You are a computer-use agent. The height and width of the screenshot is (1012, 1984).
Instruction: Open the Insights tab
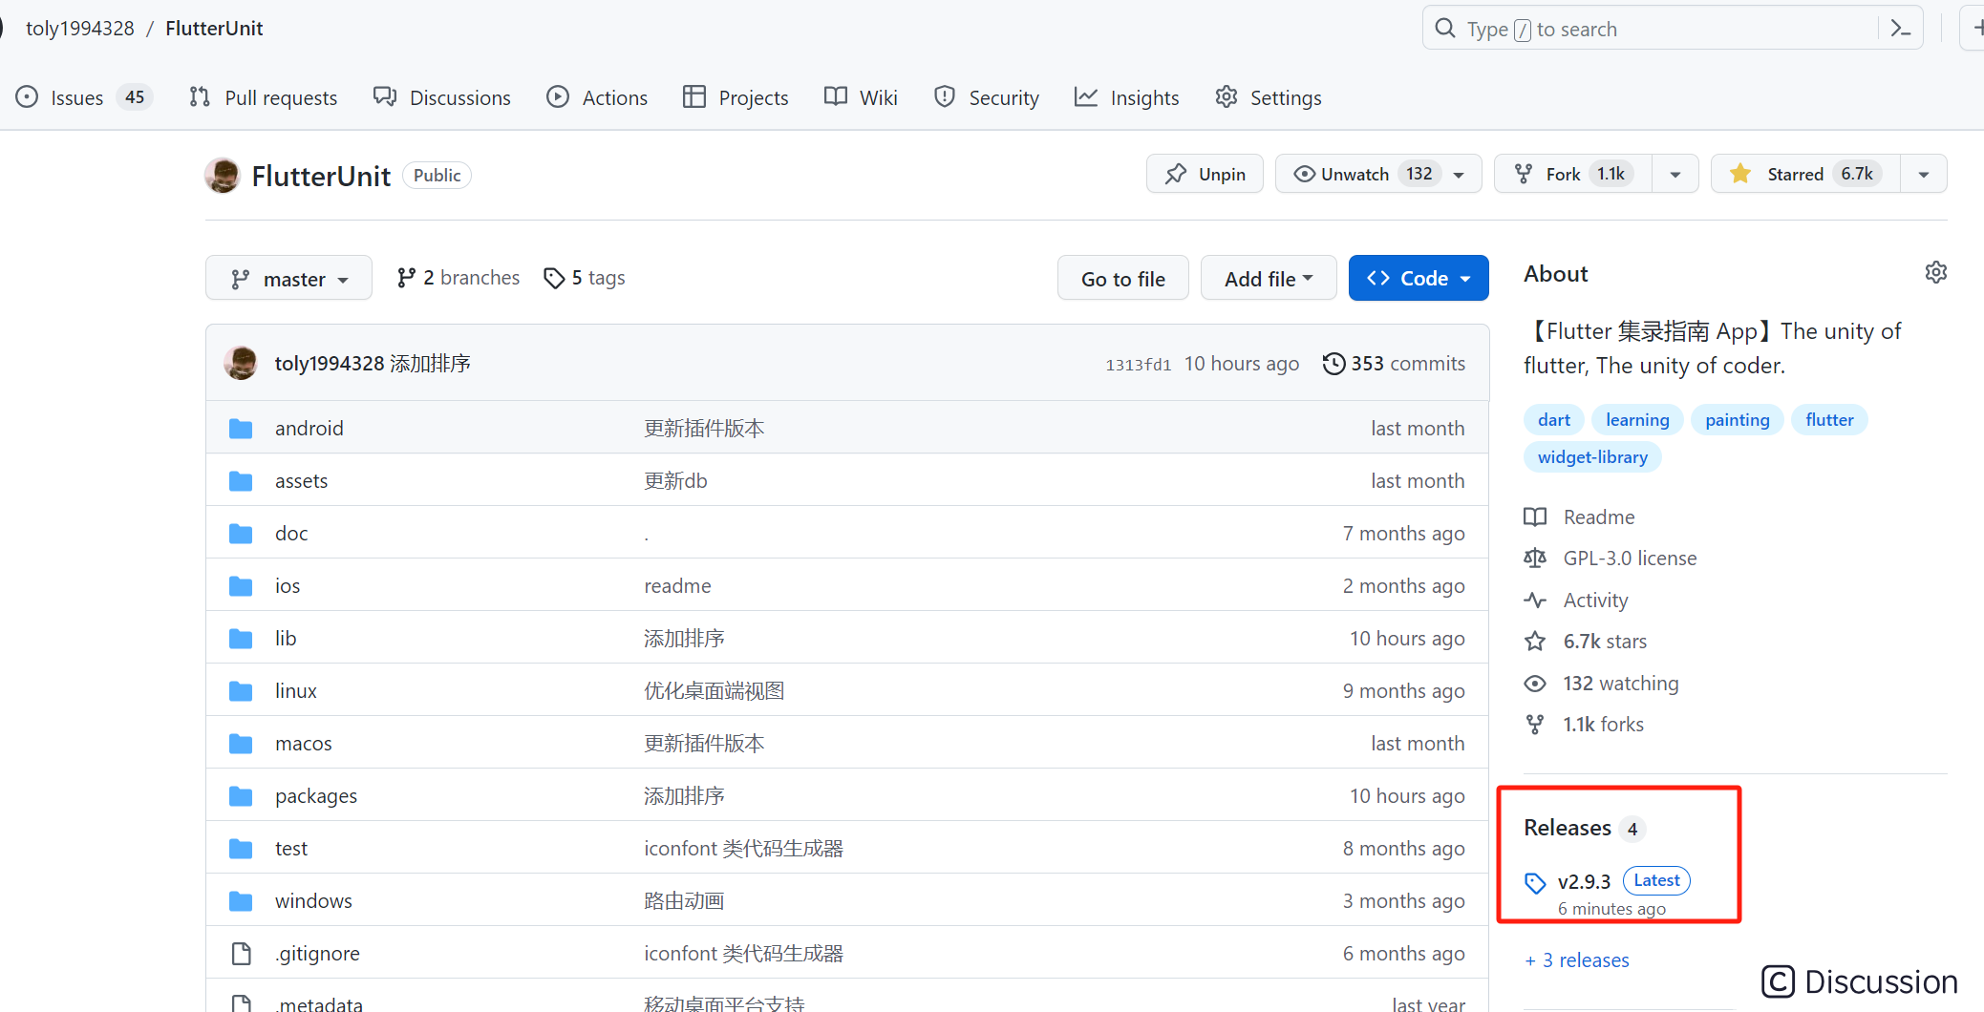[1126, 96]
